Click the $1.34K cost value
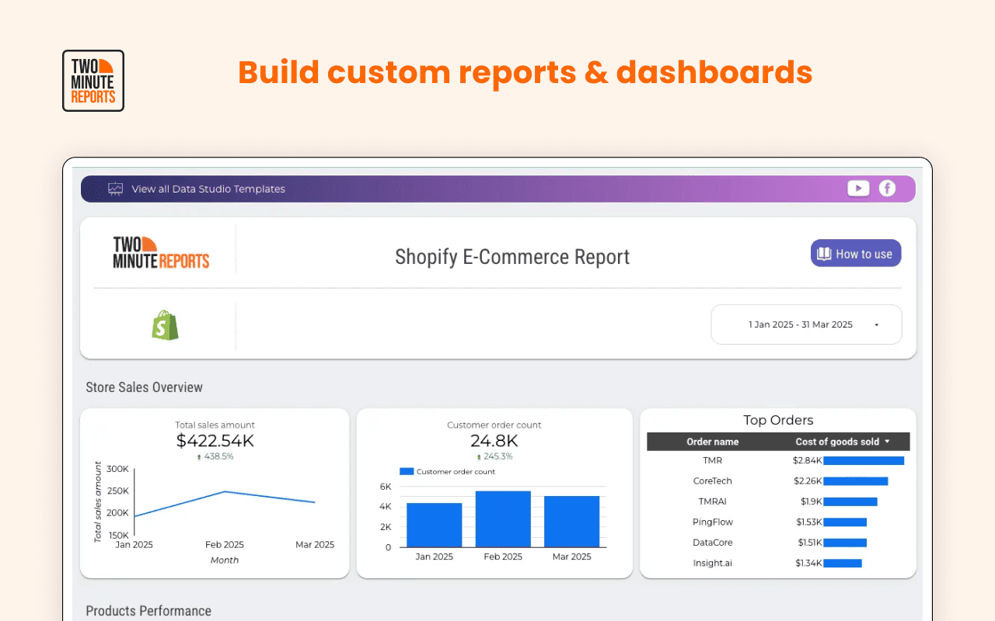Viewport: 995px width, 621px height. [808, 563]
